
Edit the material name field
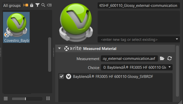[139, 6]
